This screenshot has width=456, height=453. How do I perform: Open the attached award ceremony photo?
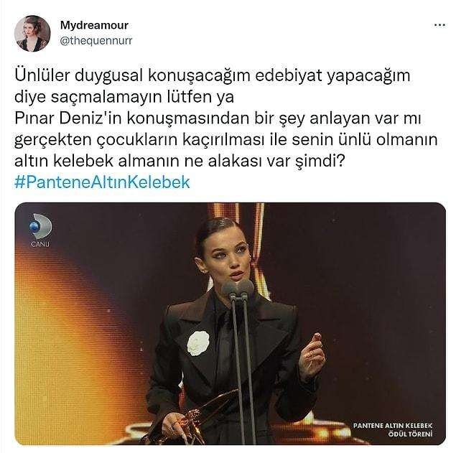(x=230, y=324)
